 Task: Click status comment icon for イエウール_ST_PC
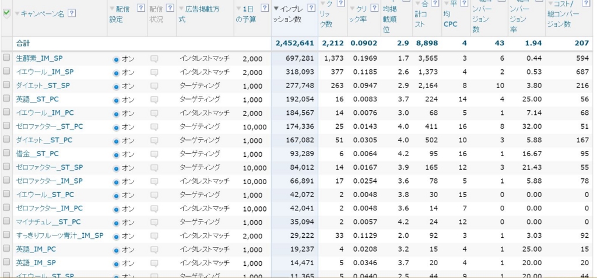154,195
